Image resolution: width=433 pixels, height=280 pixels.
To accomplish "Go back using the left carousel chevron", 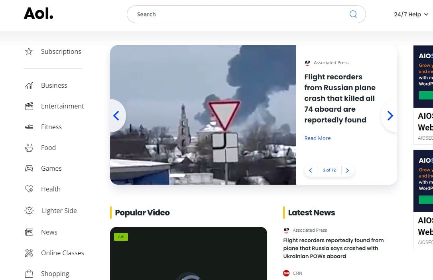I will [116, 116].
